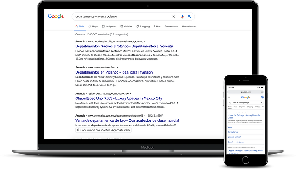
Task: Open Herramientas
Action: [x=189, y=27]
